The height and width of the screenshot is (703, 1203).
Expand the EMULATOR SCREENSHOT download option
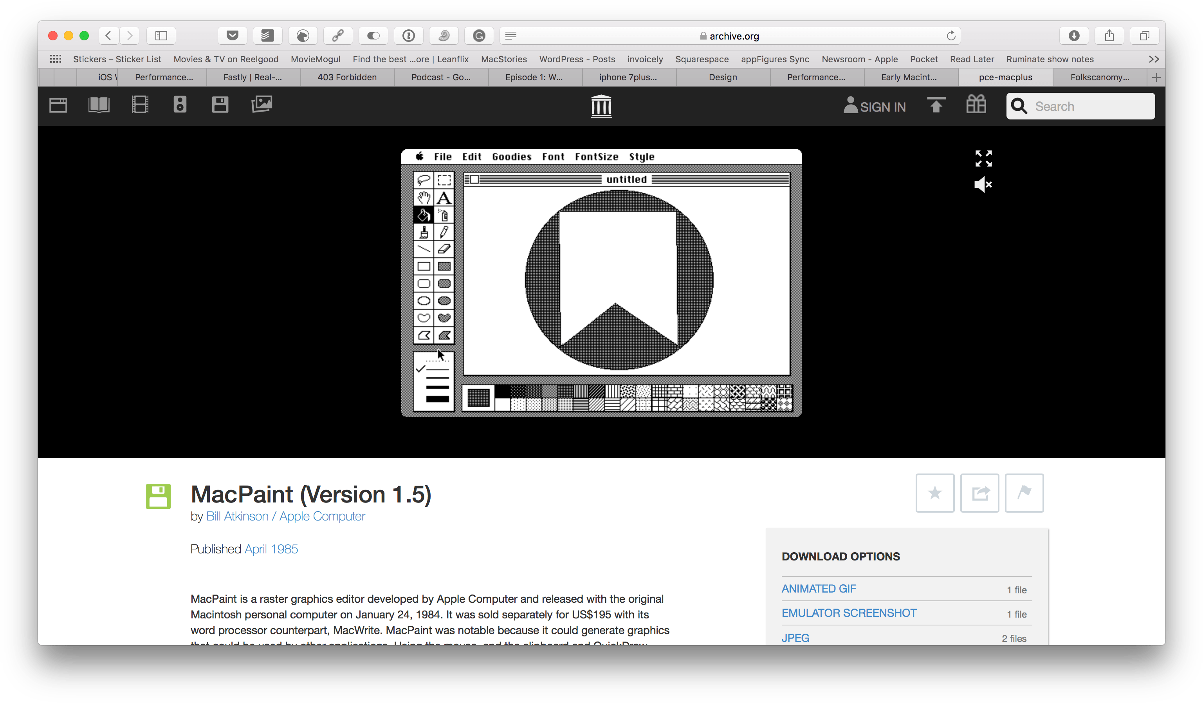(x=849, y=613)
